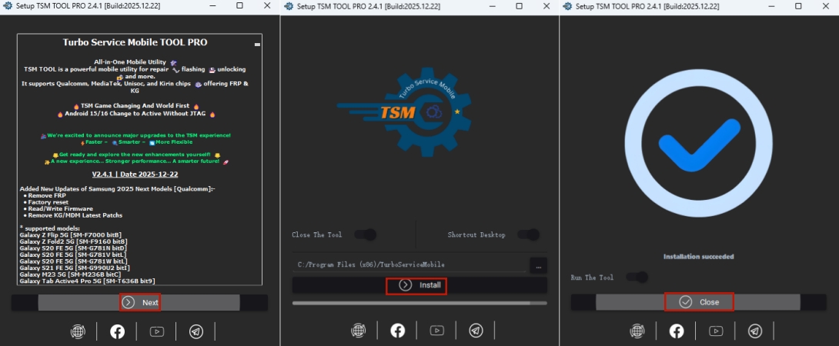
Task: Toggle the Close The Tool switch
Action: click(366, 235)
